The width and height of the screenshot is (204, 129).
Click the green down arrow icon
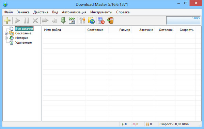tap(63, 20)
